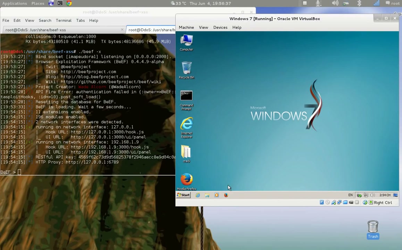This screenshot has height=250, width=402.
Task: Click the recording stop square in top panel
Action: [305, 3]
